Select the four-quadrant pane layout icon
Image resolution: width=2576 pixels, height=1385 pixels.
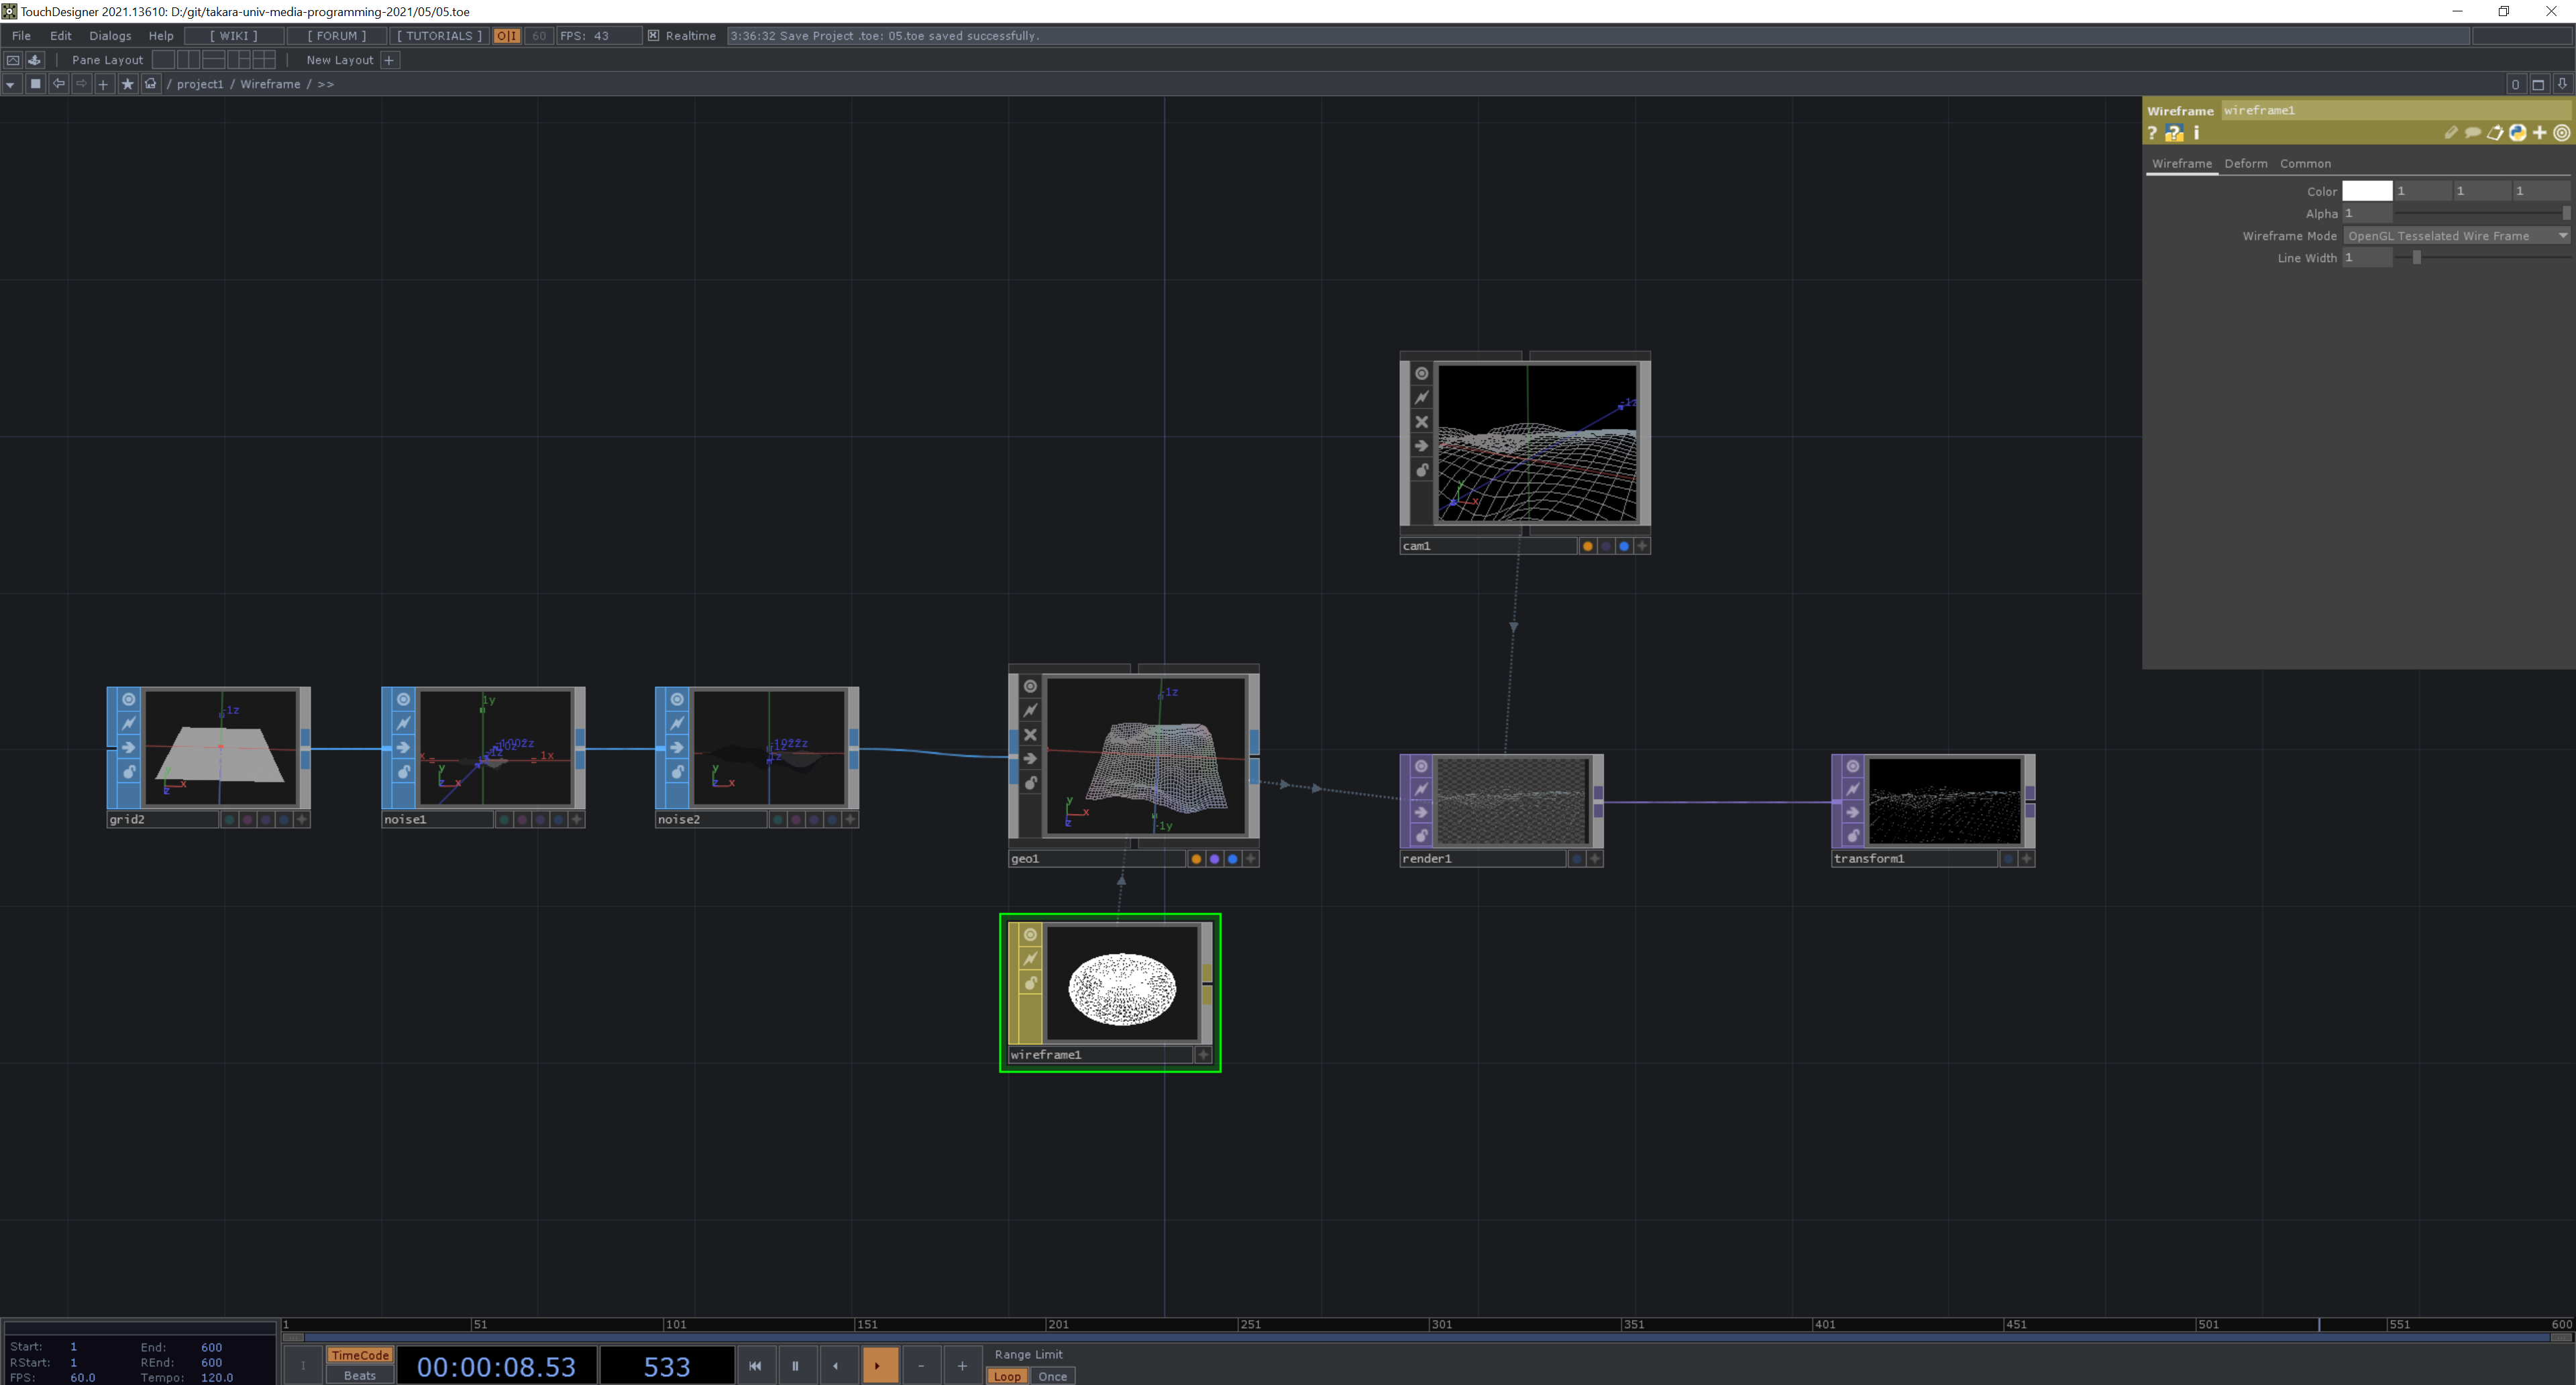coord(264,60)
